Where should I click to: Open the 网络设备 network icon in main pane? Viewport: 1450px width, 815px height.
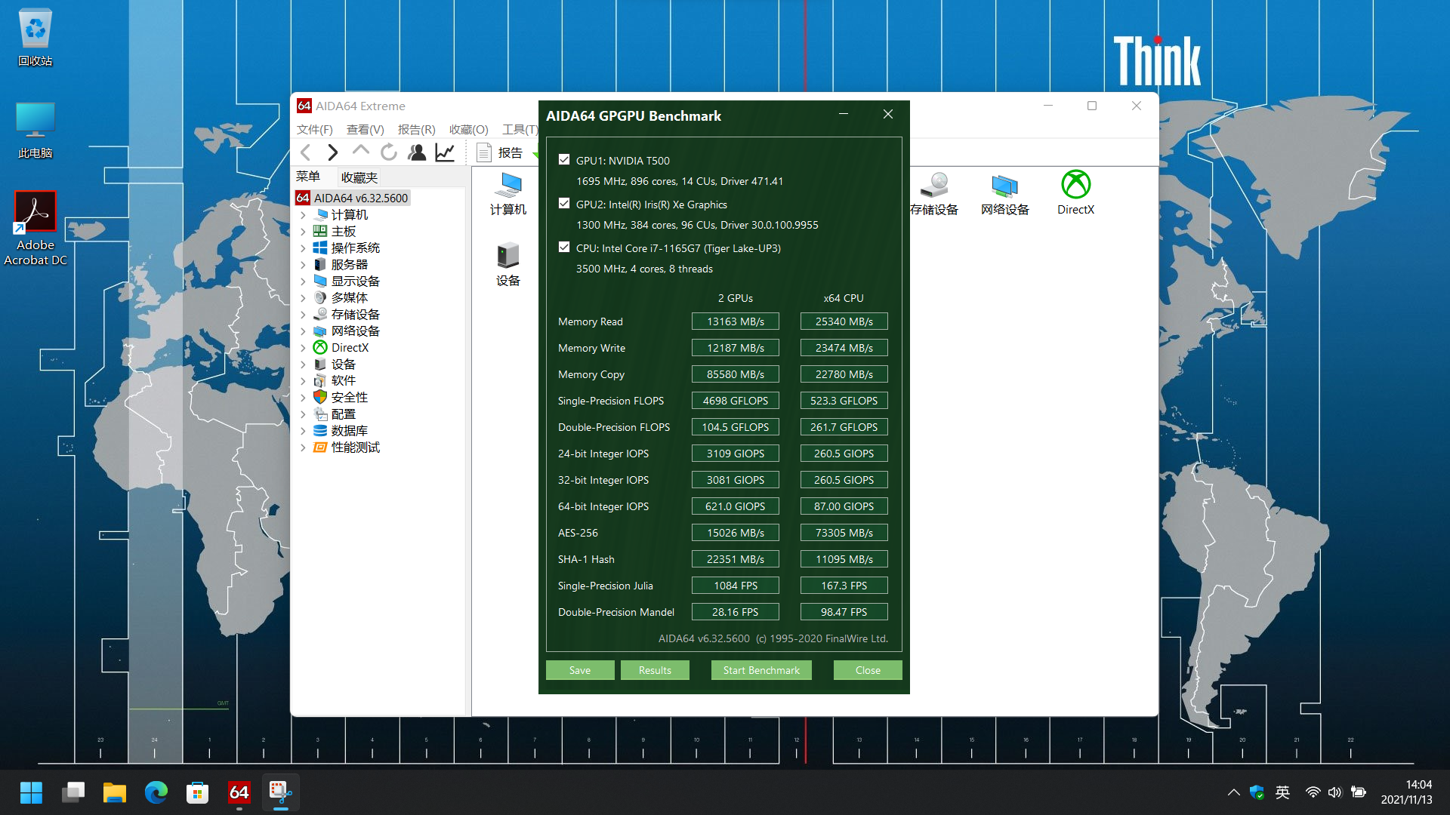click(x=1005, y=194)
